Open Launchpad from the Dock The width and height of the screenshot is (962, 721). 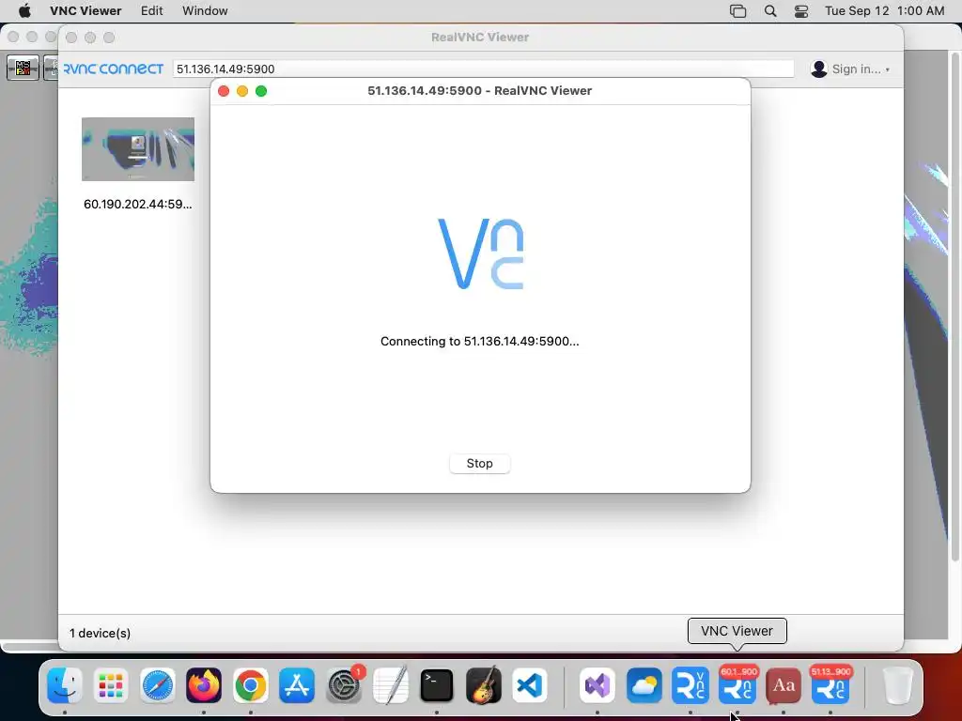(x=111, y=685)
